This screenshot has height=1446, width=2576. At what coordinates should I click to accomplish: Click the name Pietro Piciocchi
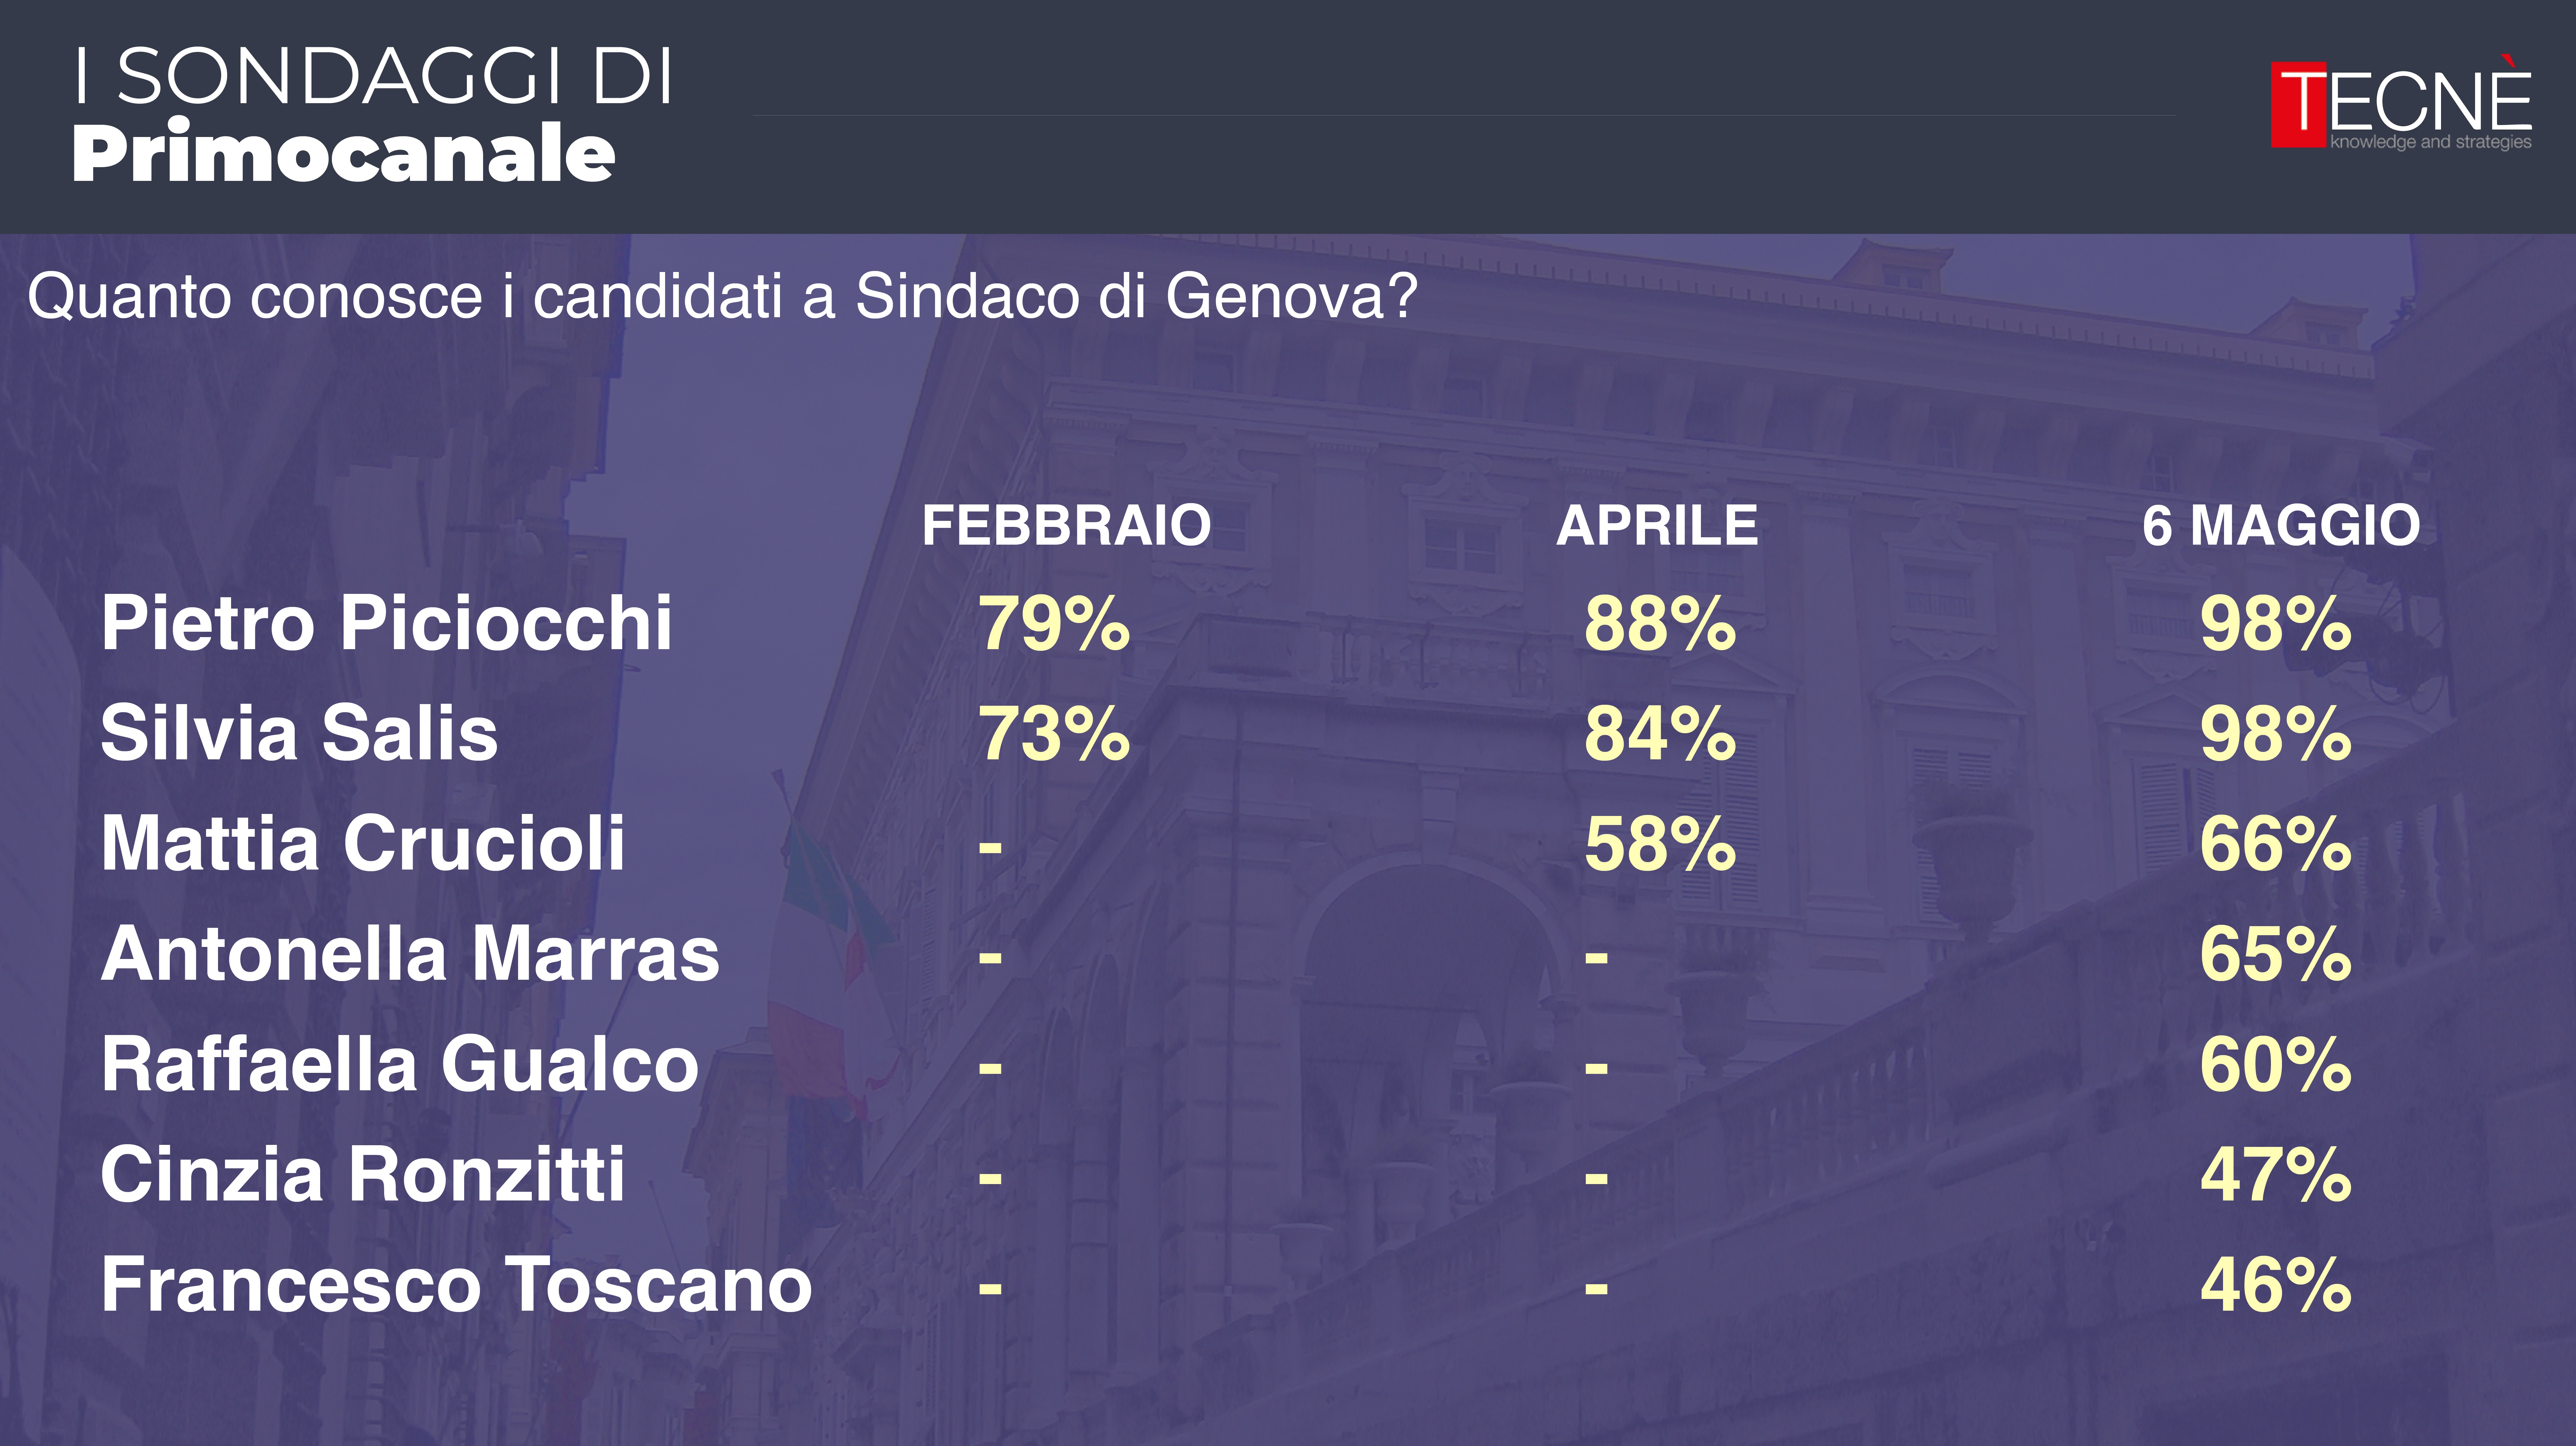pos(386,623)
